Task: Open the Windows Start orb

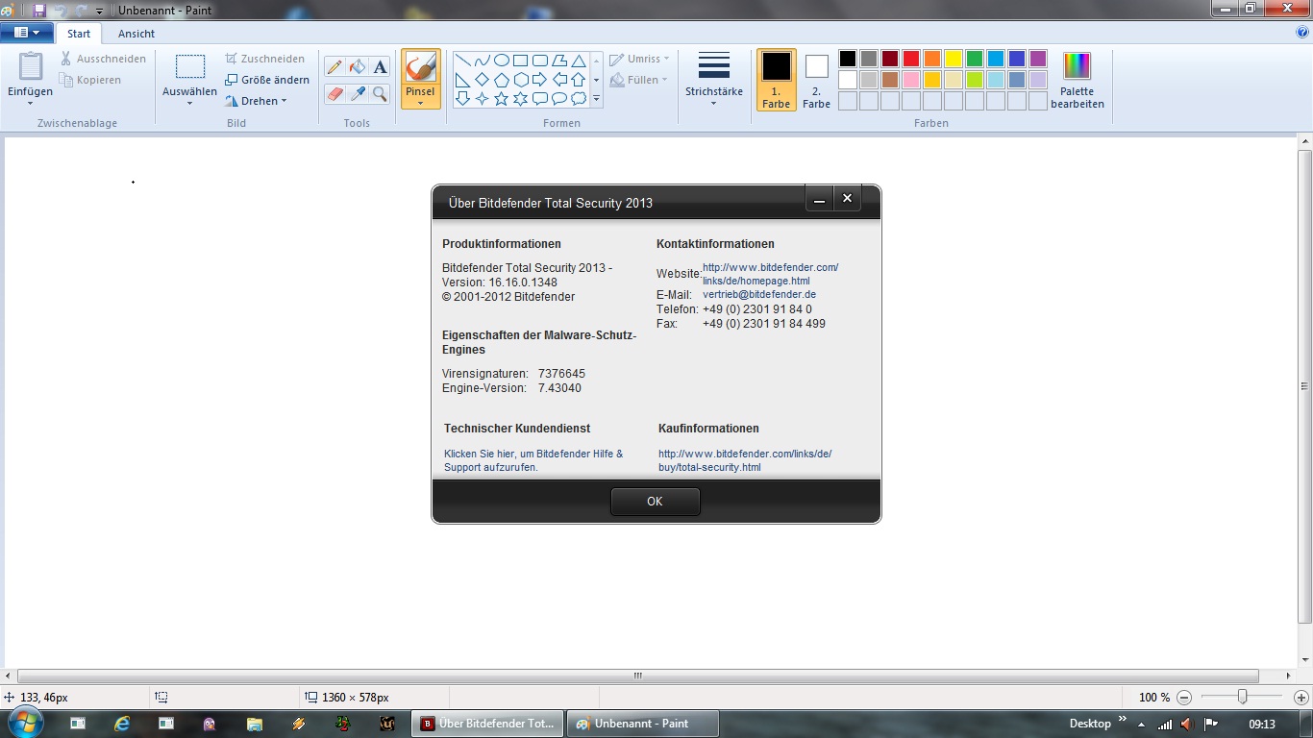Action: pos(25,723)
